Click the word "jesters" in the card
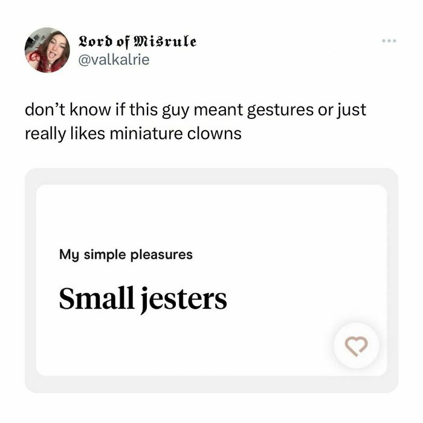423x423 pixels. (184, 300)
